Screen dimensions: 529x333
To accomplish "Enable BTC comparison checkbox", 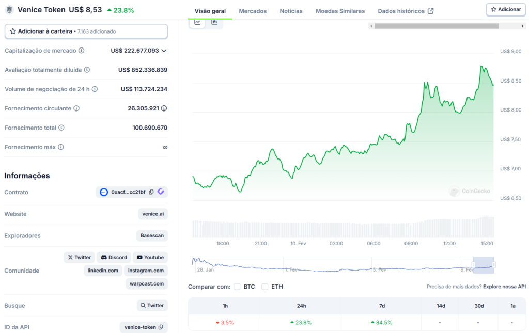I will [237, 287].
